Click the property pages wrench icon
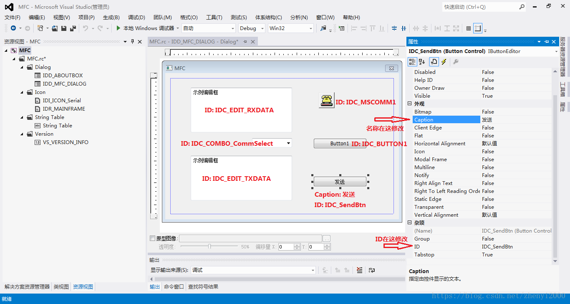This screenshot has width=570, height=304. click(456, 61)
